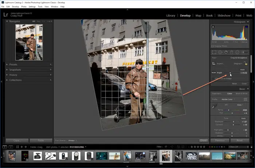Collapse the Basic panel
The height and width of the screenshot is (168, 255).
[x=248, y=89]
